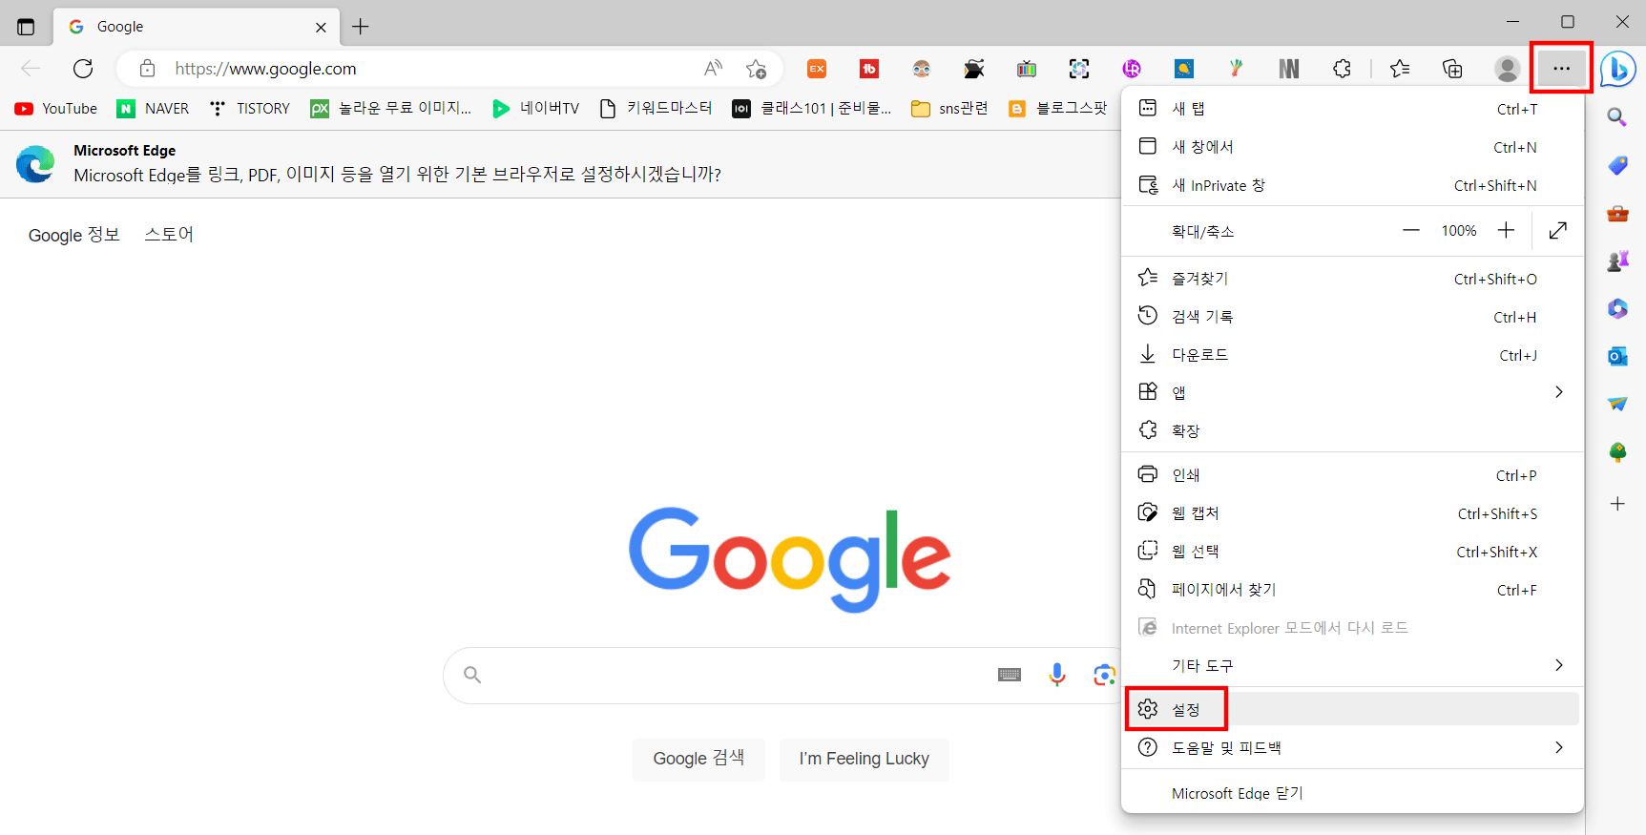The width and height of the screenshot is (1646, 835).
Task: Open the sidebar Outlook icon
Action: click(1617, 356)
